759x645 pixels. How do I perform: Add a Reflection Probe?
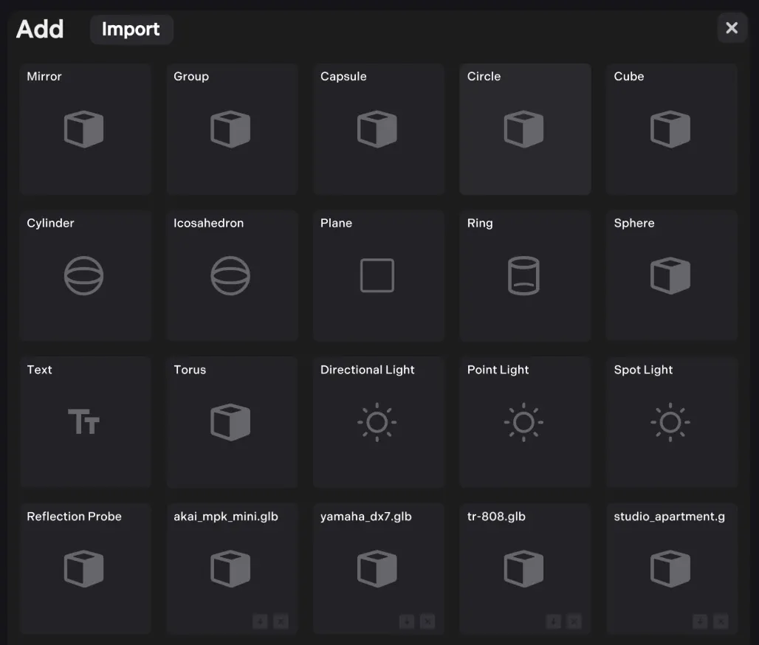point(84,568)
